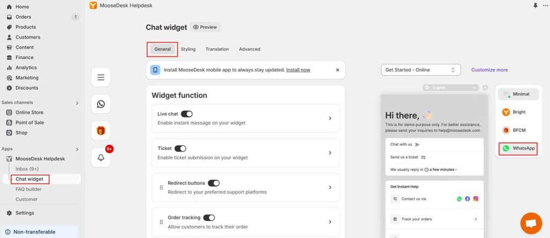Click the Customize more link
The image size is (550, 238).
[x=489, y=70]
